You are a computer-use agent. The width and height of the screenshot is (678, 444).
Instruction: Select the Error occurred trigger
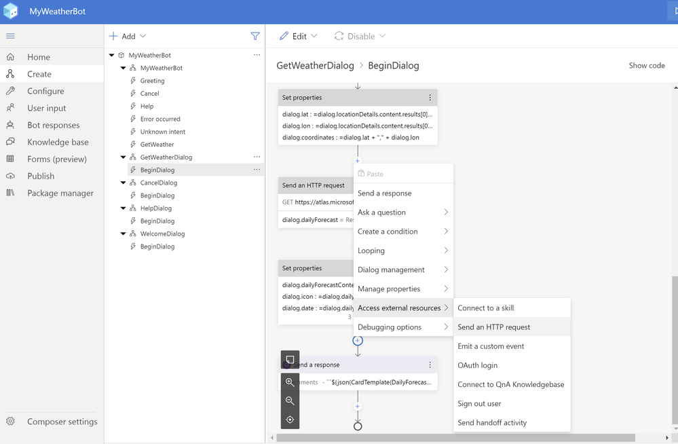point(160,119)
